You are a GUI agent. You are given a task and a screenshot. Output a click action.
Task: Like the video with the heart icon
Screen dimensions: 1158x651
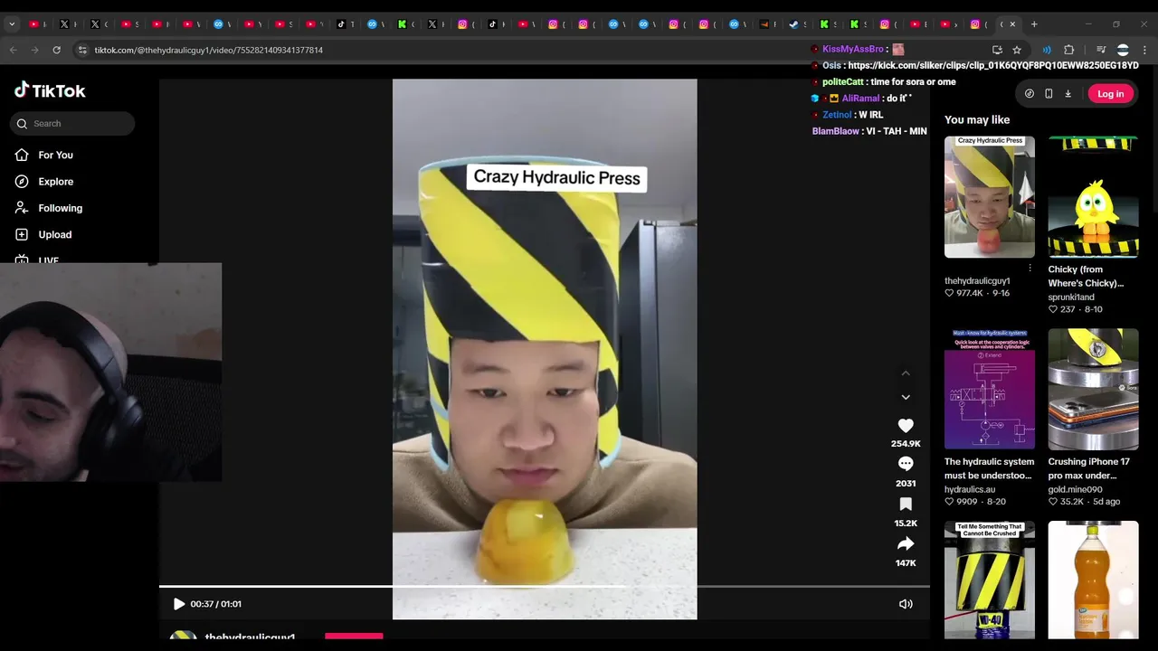click(x=906, y=425)
